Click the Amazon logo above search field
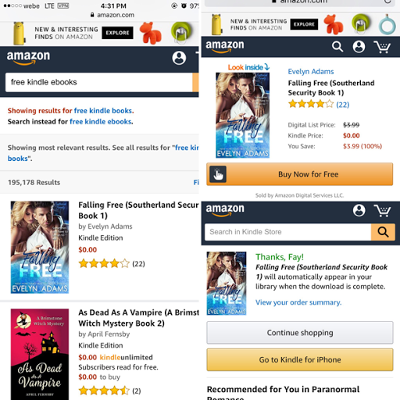 (28, 58)
